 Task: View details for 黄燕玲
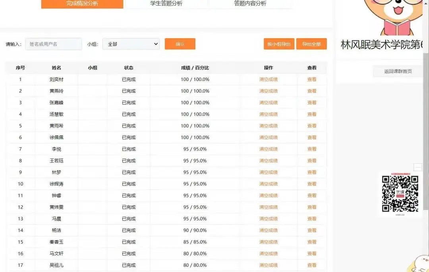(312, 91)
